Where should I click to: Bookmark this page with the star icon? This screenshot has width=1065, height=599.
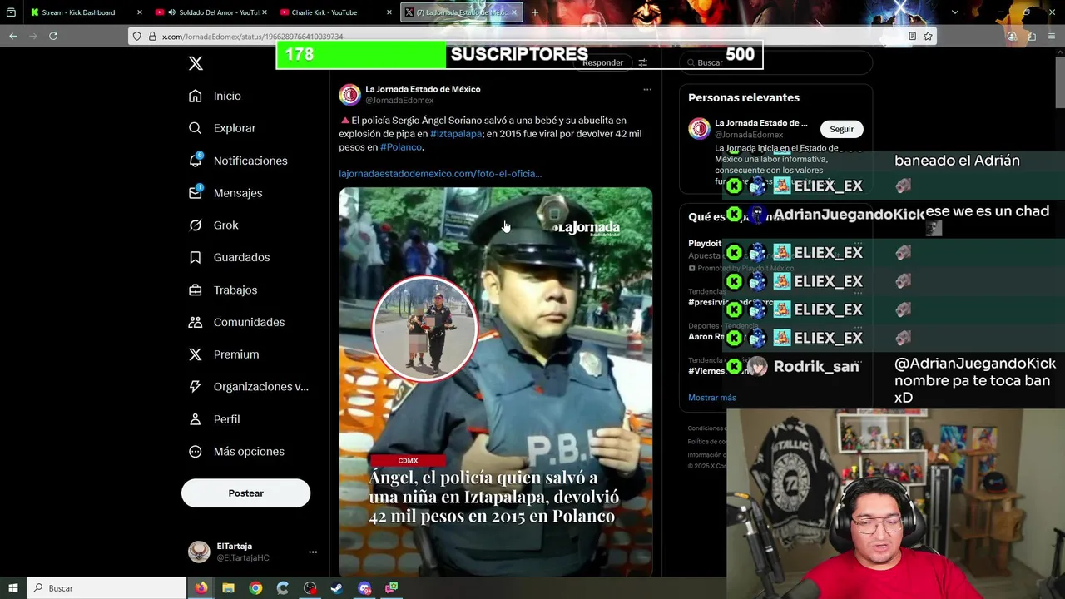[928, 36]
